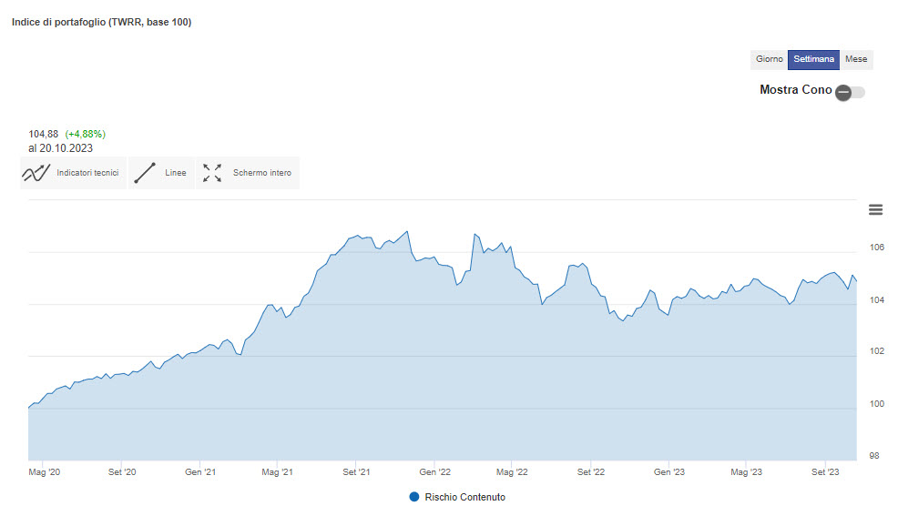Click the Mostra Cono label
The height and width of the screenshot is (516, 898).
pos(795,90)
